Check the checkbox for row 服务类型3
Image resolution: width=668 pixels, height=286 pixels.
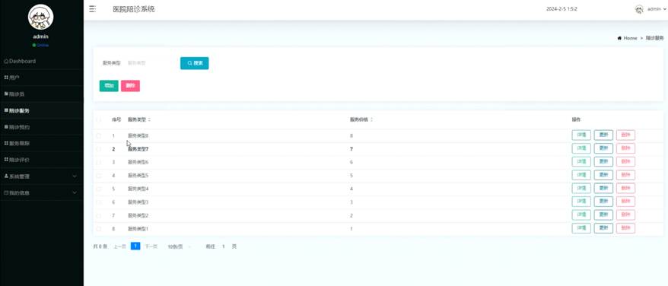click(x=98, y=202)
